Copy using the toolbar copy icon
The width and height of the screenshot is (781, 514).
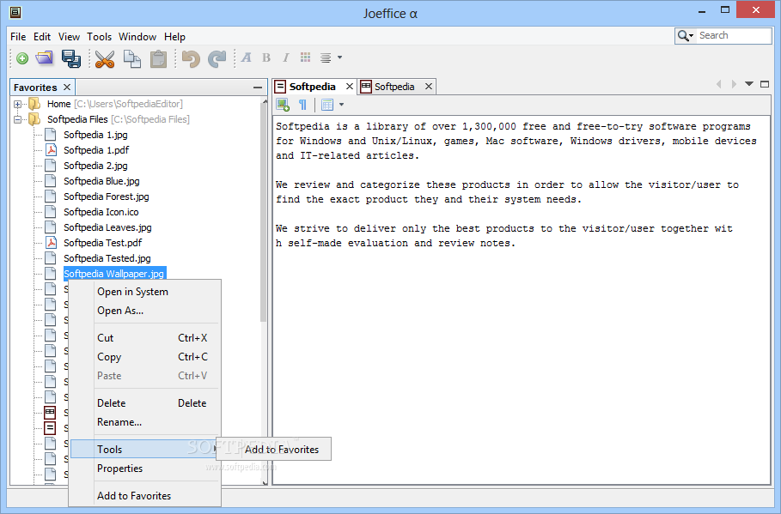coord(132,58)
